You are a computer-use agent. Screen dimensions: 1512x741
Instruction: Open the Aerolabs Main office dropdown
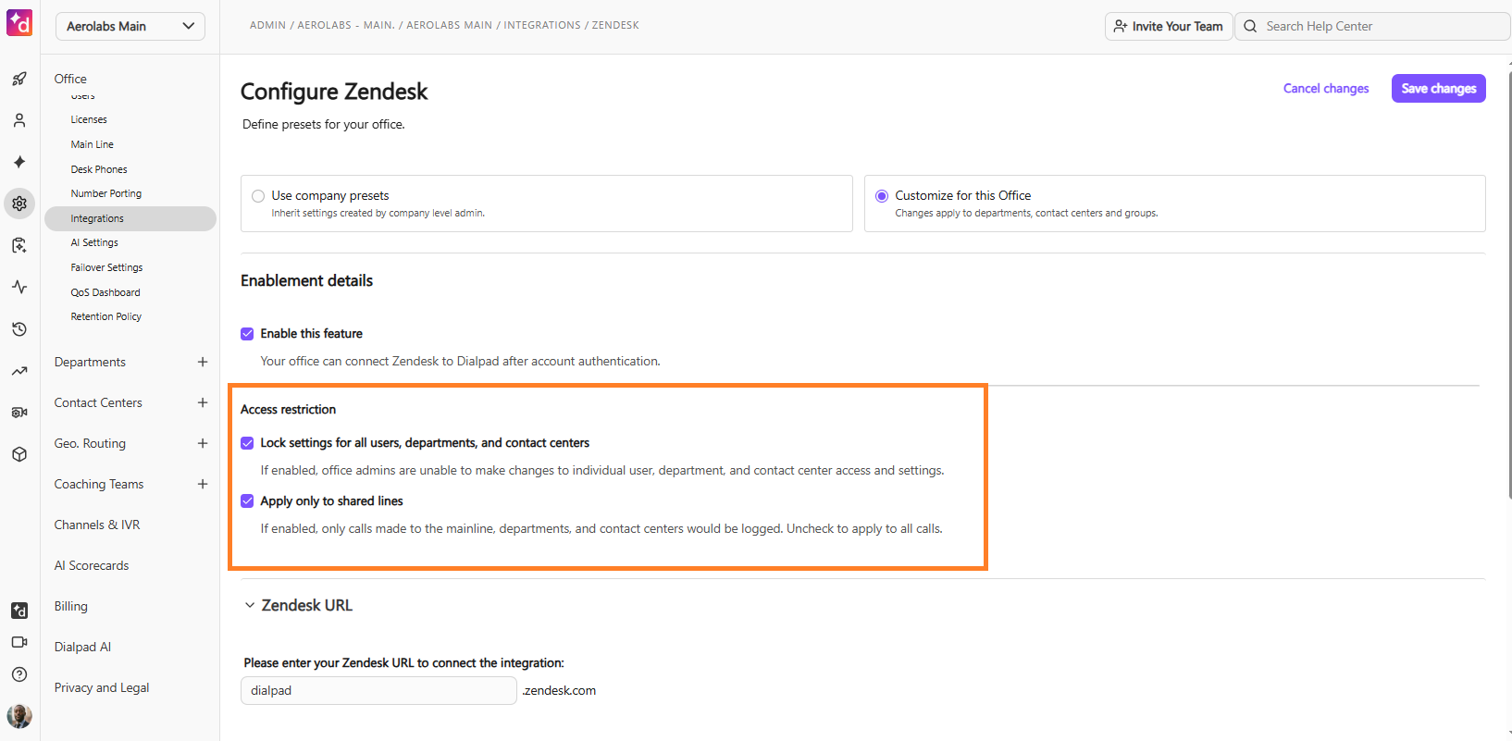[x=130, y=26]
